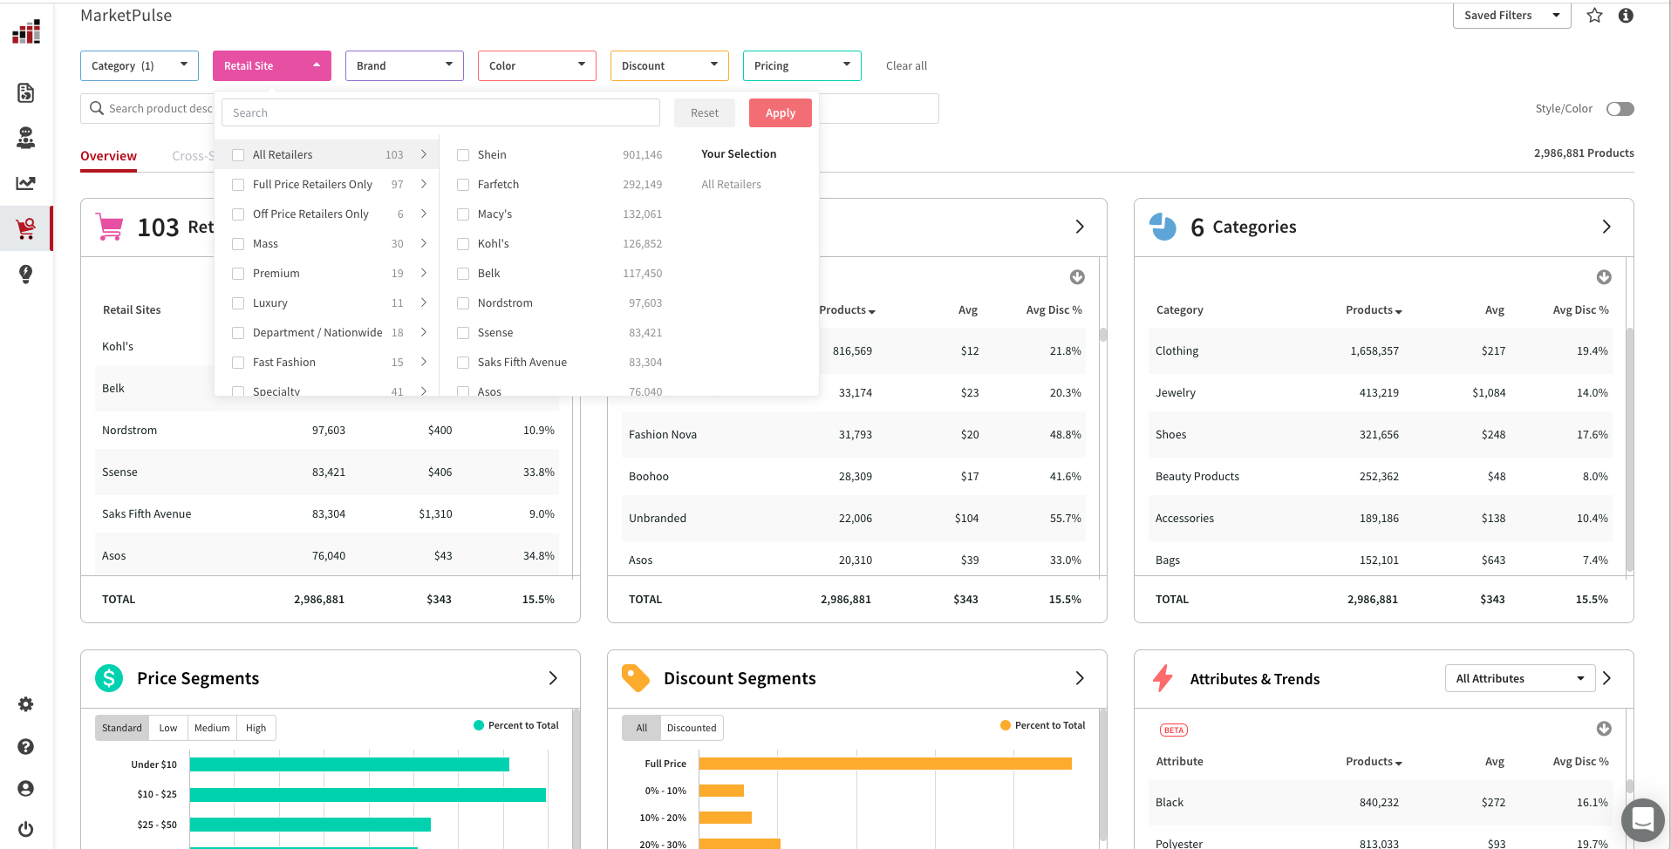Check the All Retailers checkbox
Viewport: 1671px width, 849px height.
tap(238, 155)
